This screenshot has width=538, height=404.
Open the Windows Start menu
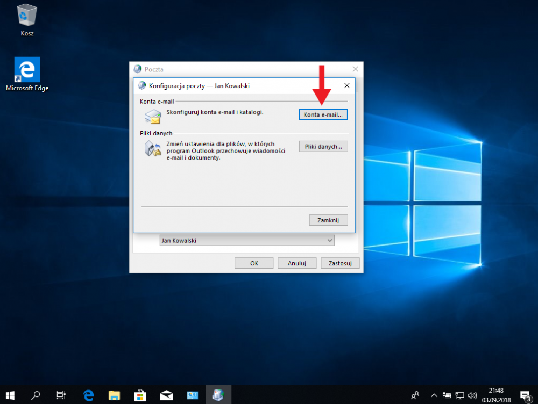point(10,395)
